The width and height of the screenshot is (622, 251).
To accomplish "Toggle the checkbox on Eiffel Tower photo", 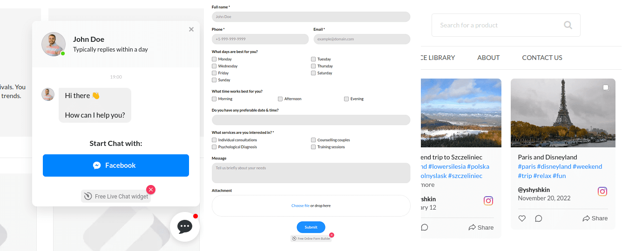I will 606,87.
